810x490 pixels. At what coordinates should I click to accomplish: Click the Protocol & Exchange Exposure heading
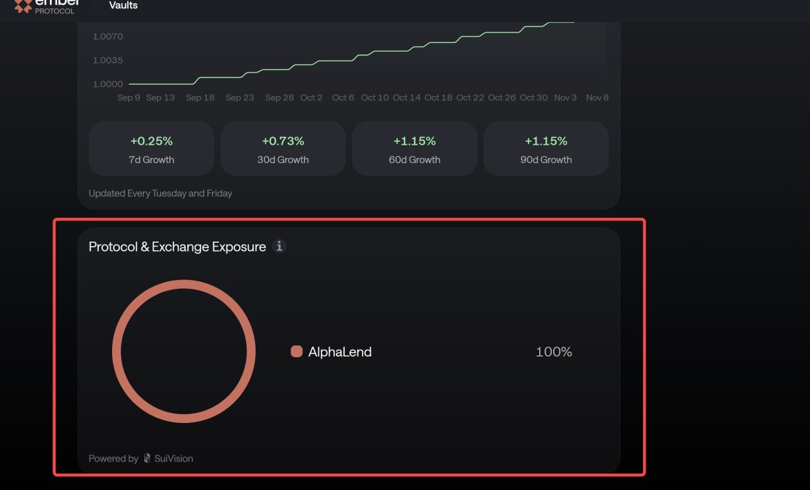click(x=177, y=247)
